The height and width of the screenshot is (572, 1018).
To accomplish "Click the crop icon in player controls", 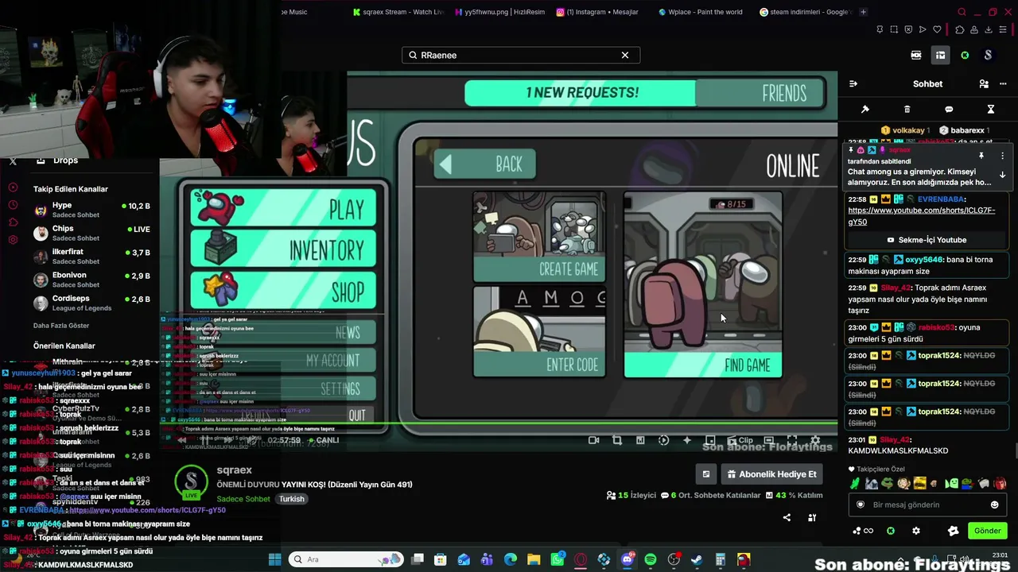I will pyautogui.click(x=616, y=440).
